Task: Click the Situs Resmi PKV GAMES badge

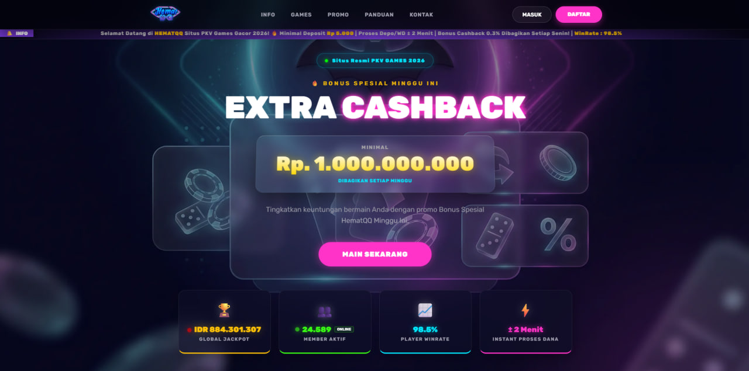Action: coord(375,61)
